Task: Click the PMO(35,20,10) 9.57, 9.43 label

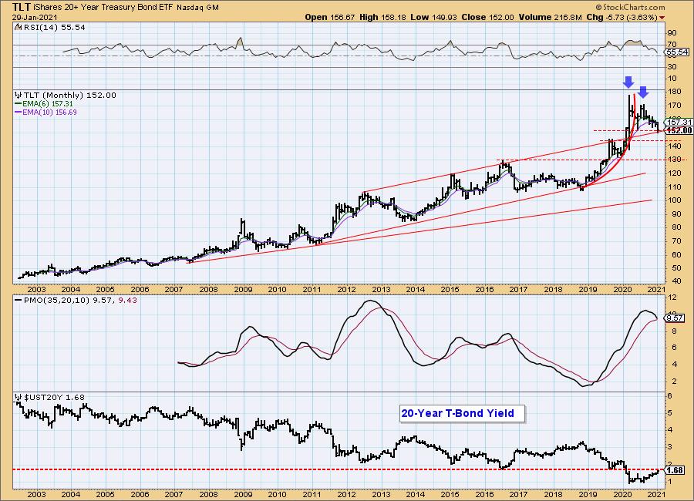Action: [80, 300]
